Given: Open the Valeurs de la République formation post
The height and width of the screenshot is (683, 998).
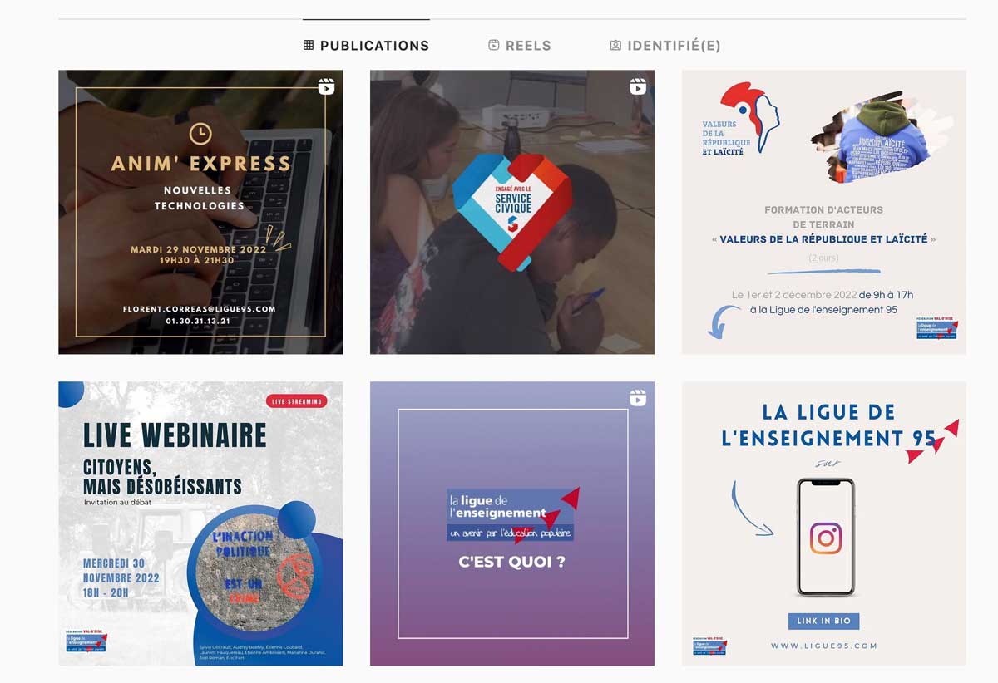Looking at the screenshot, I should click(x=824, y=212).
